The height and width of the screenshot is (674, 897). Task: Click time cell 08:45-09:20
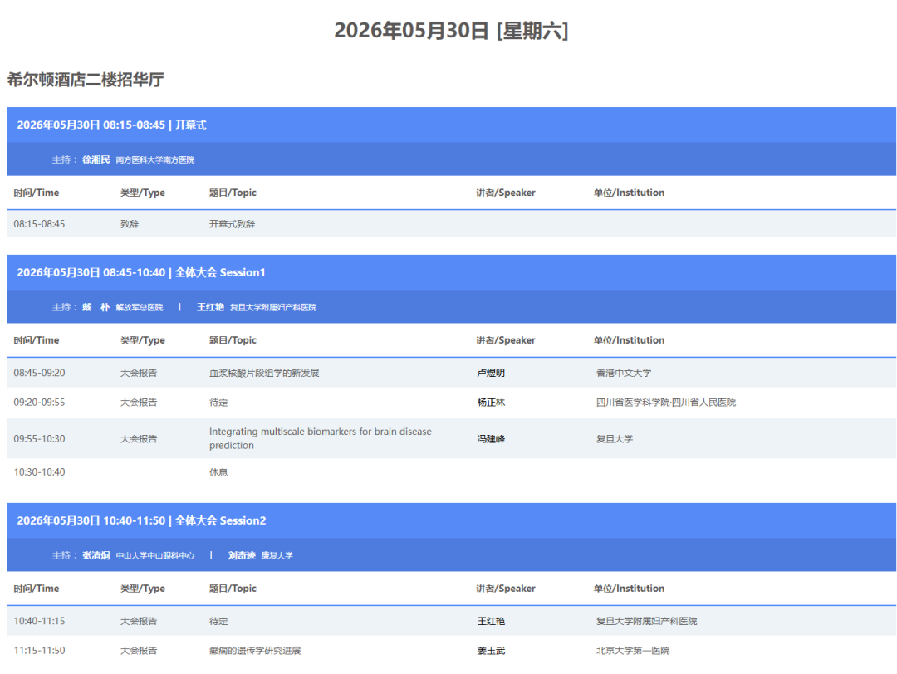[40, 373]
